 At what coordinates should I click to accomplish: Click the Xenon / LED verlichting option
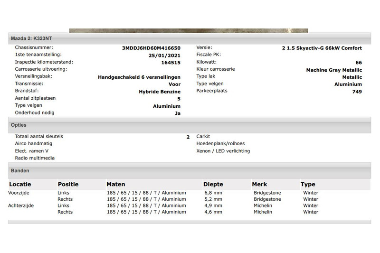tap(223, 151)
